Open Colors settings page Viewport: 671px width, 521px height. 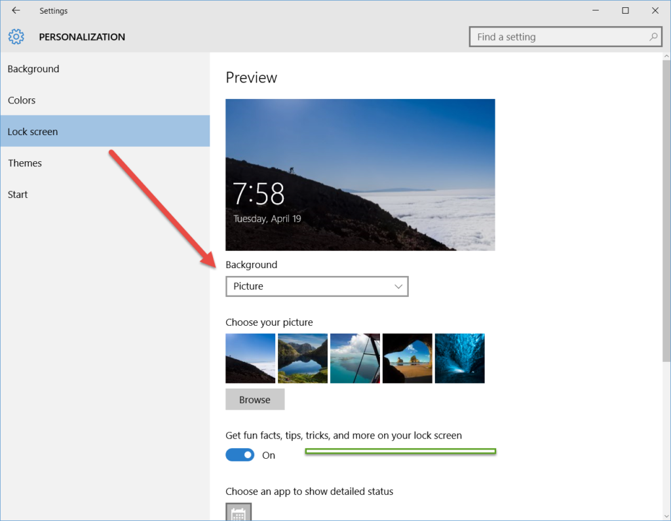tap(105, 100)
